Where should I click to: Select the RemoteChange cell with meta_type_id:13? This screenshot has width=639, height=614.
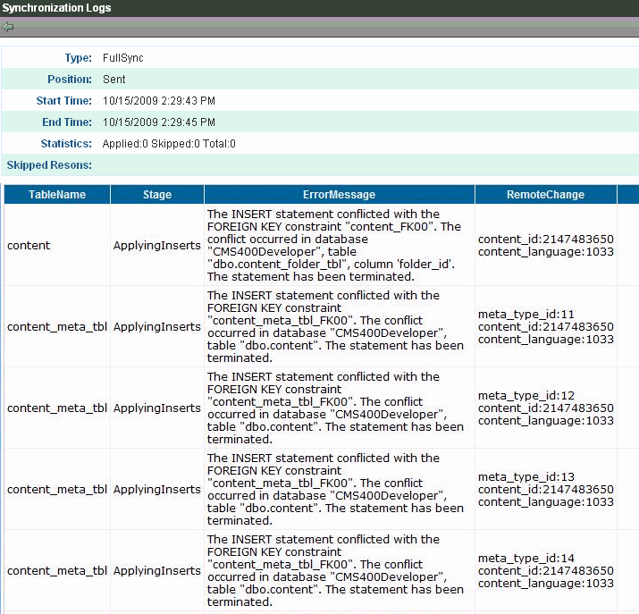[545, 489]
